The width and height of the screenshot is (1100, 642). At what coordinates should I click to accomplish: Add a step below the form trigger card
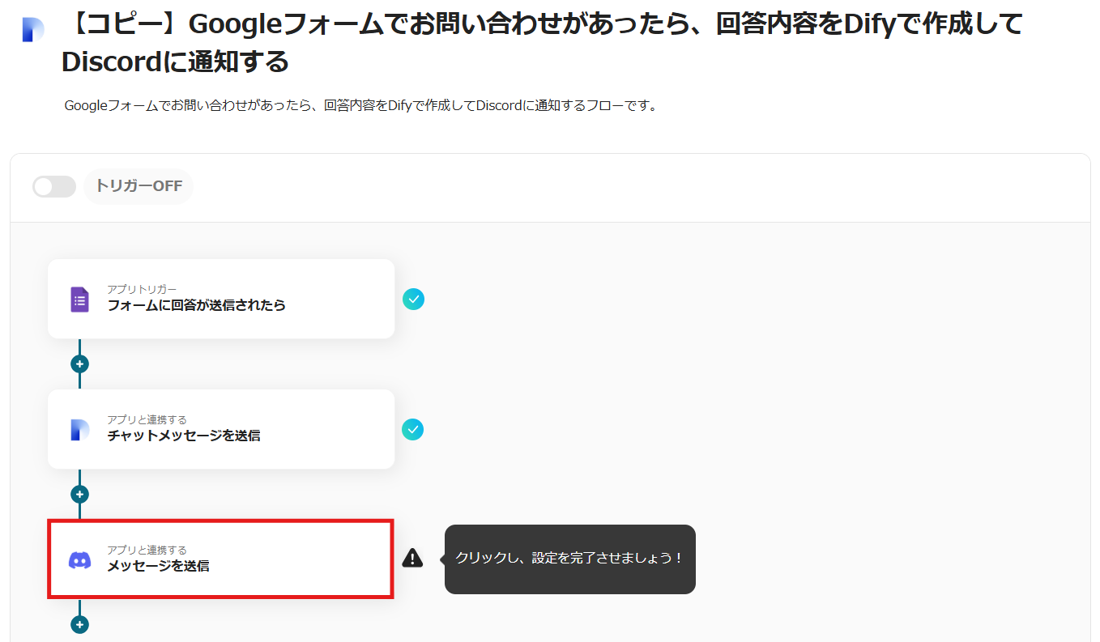(x=79, y=364)
